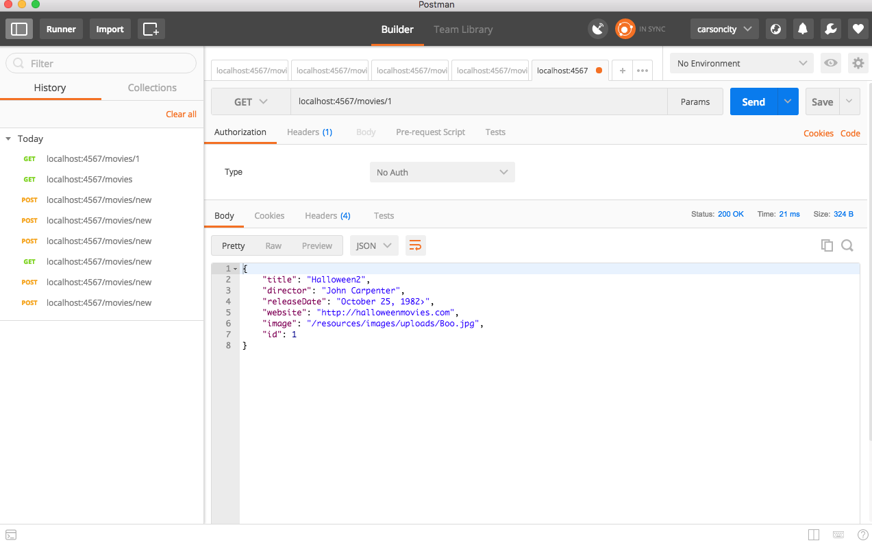Open notifications with the bell icon
The image size is (872, 543).
803,29
